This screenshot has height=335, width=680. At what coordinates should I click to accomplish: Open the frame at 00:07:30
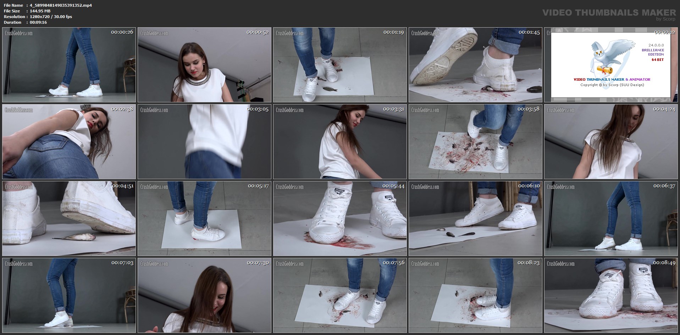(x=204, y=295)
